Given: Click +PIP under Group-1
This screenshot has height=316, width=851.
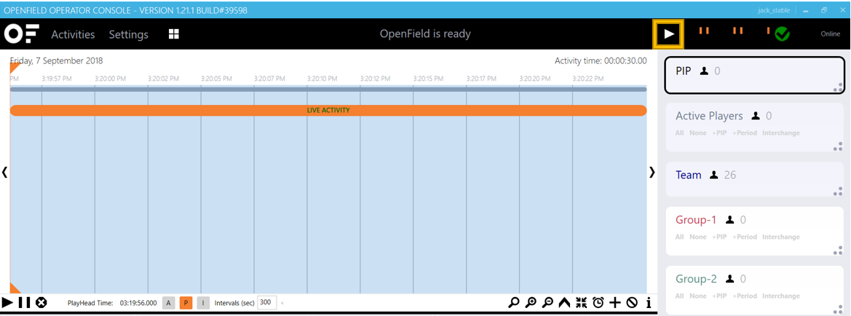Looking at the screenshot, I should [720, 237].
